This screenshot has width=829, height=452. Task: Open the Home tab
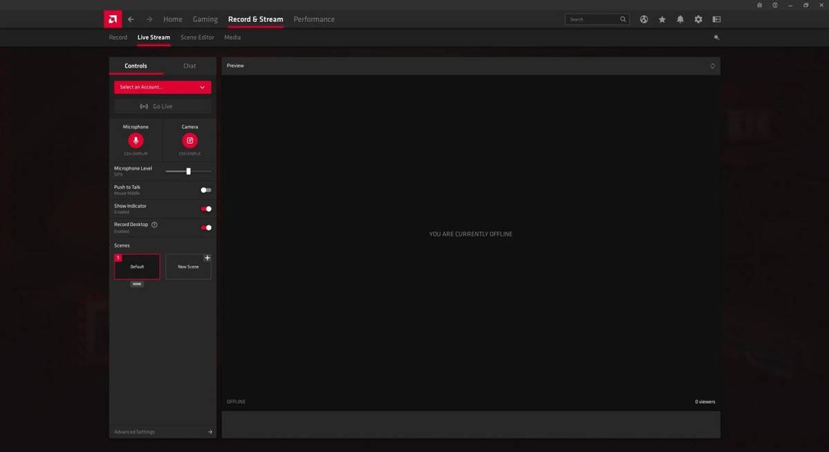point(173,19)
